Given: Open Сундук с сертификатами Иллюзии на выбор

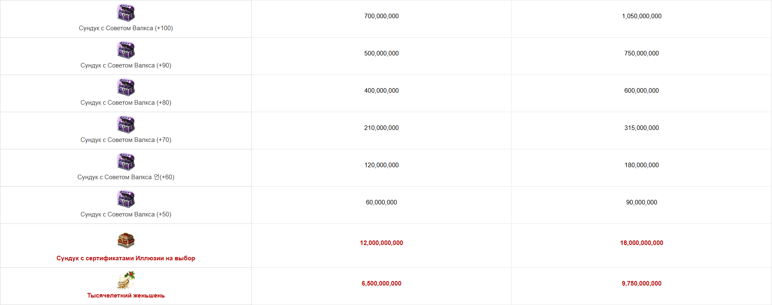Looking at the screenshot, I should coord(126,258).
